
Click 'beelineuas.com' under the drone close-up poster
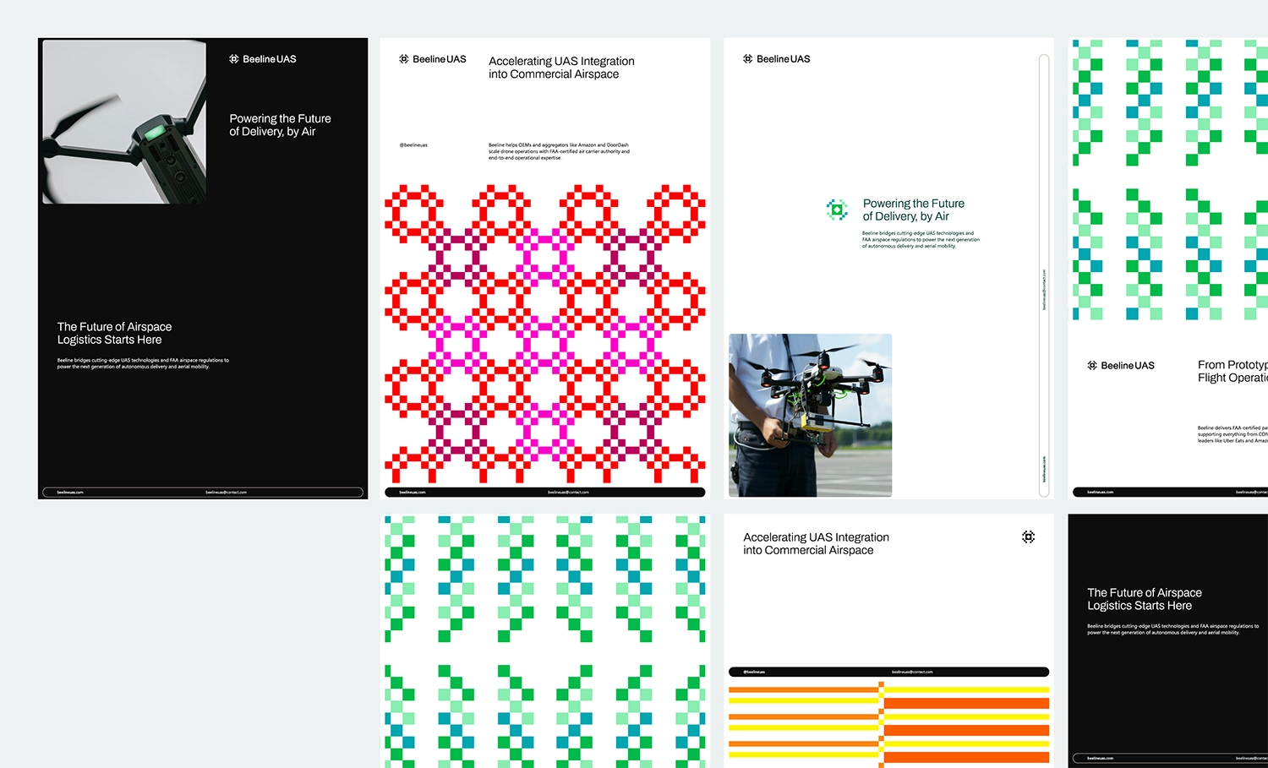point(70,492)
